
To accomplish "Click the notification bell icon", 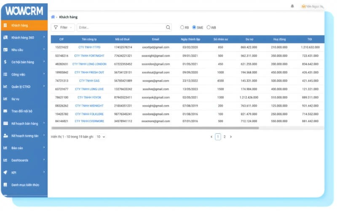I will pos(292,6).
